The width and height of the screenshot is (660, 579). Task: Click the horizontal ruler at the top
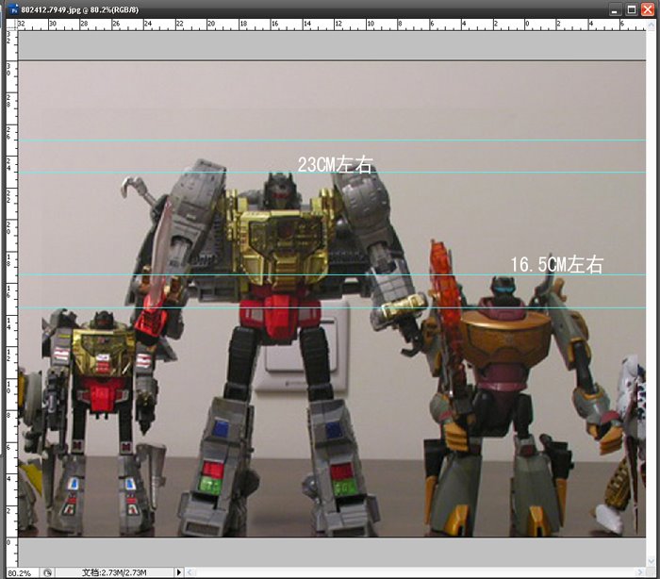pos(331,25)
